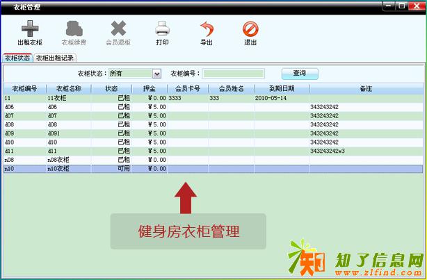Click the 衣柜编号 search input field
Image resolution: width=427 pixels, height=280 pixels.
[234, 74]
